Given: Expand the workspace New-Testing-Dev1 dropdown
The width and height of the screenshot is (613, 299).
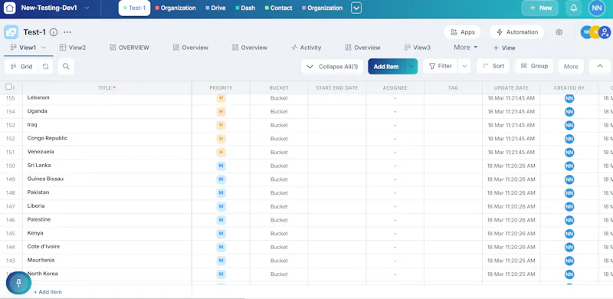Looking at the screenshot, I should [x=87, y=8].
